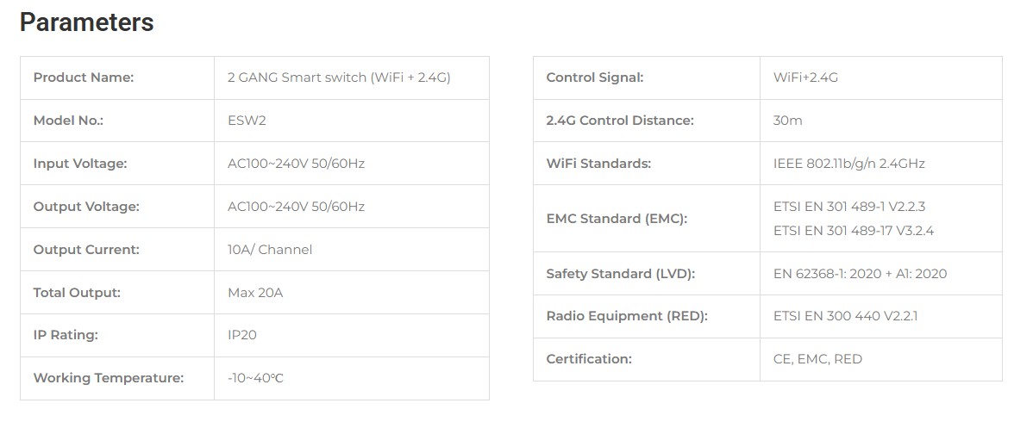Image resolution: width=1033 pixels, height=428 pixels.
Task: Click the Parameters heading
Action: pos(86,22)
